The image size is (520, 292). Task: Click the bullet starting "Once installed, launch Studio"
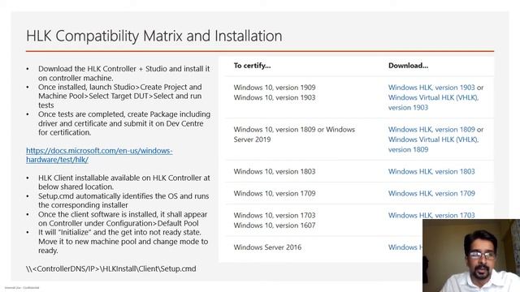pos(120,96)
